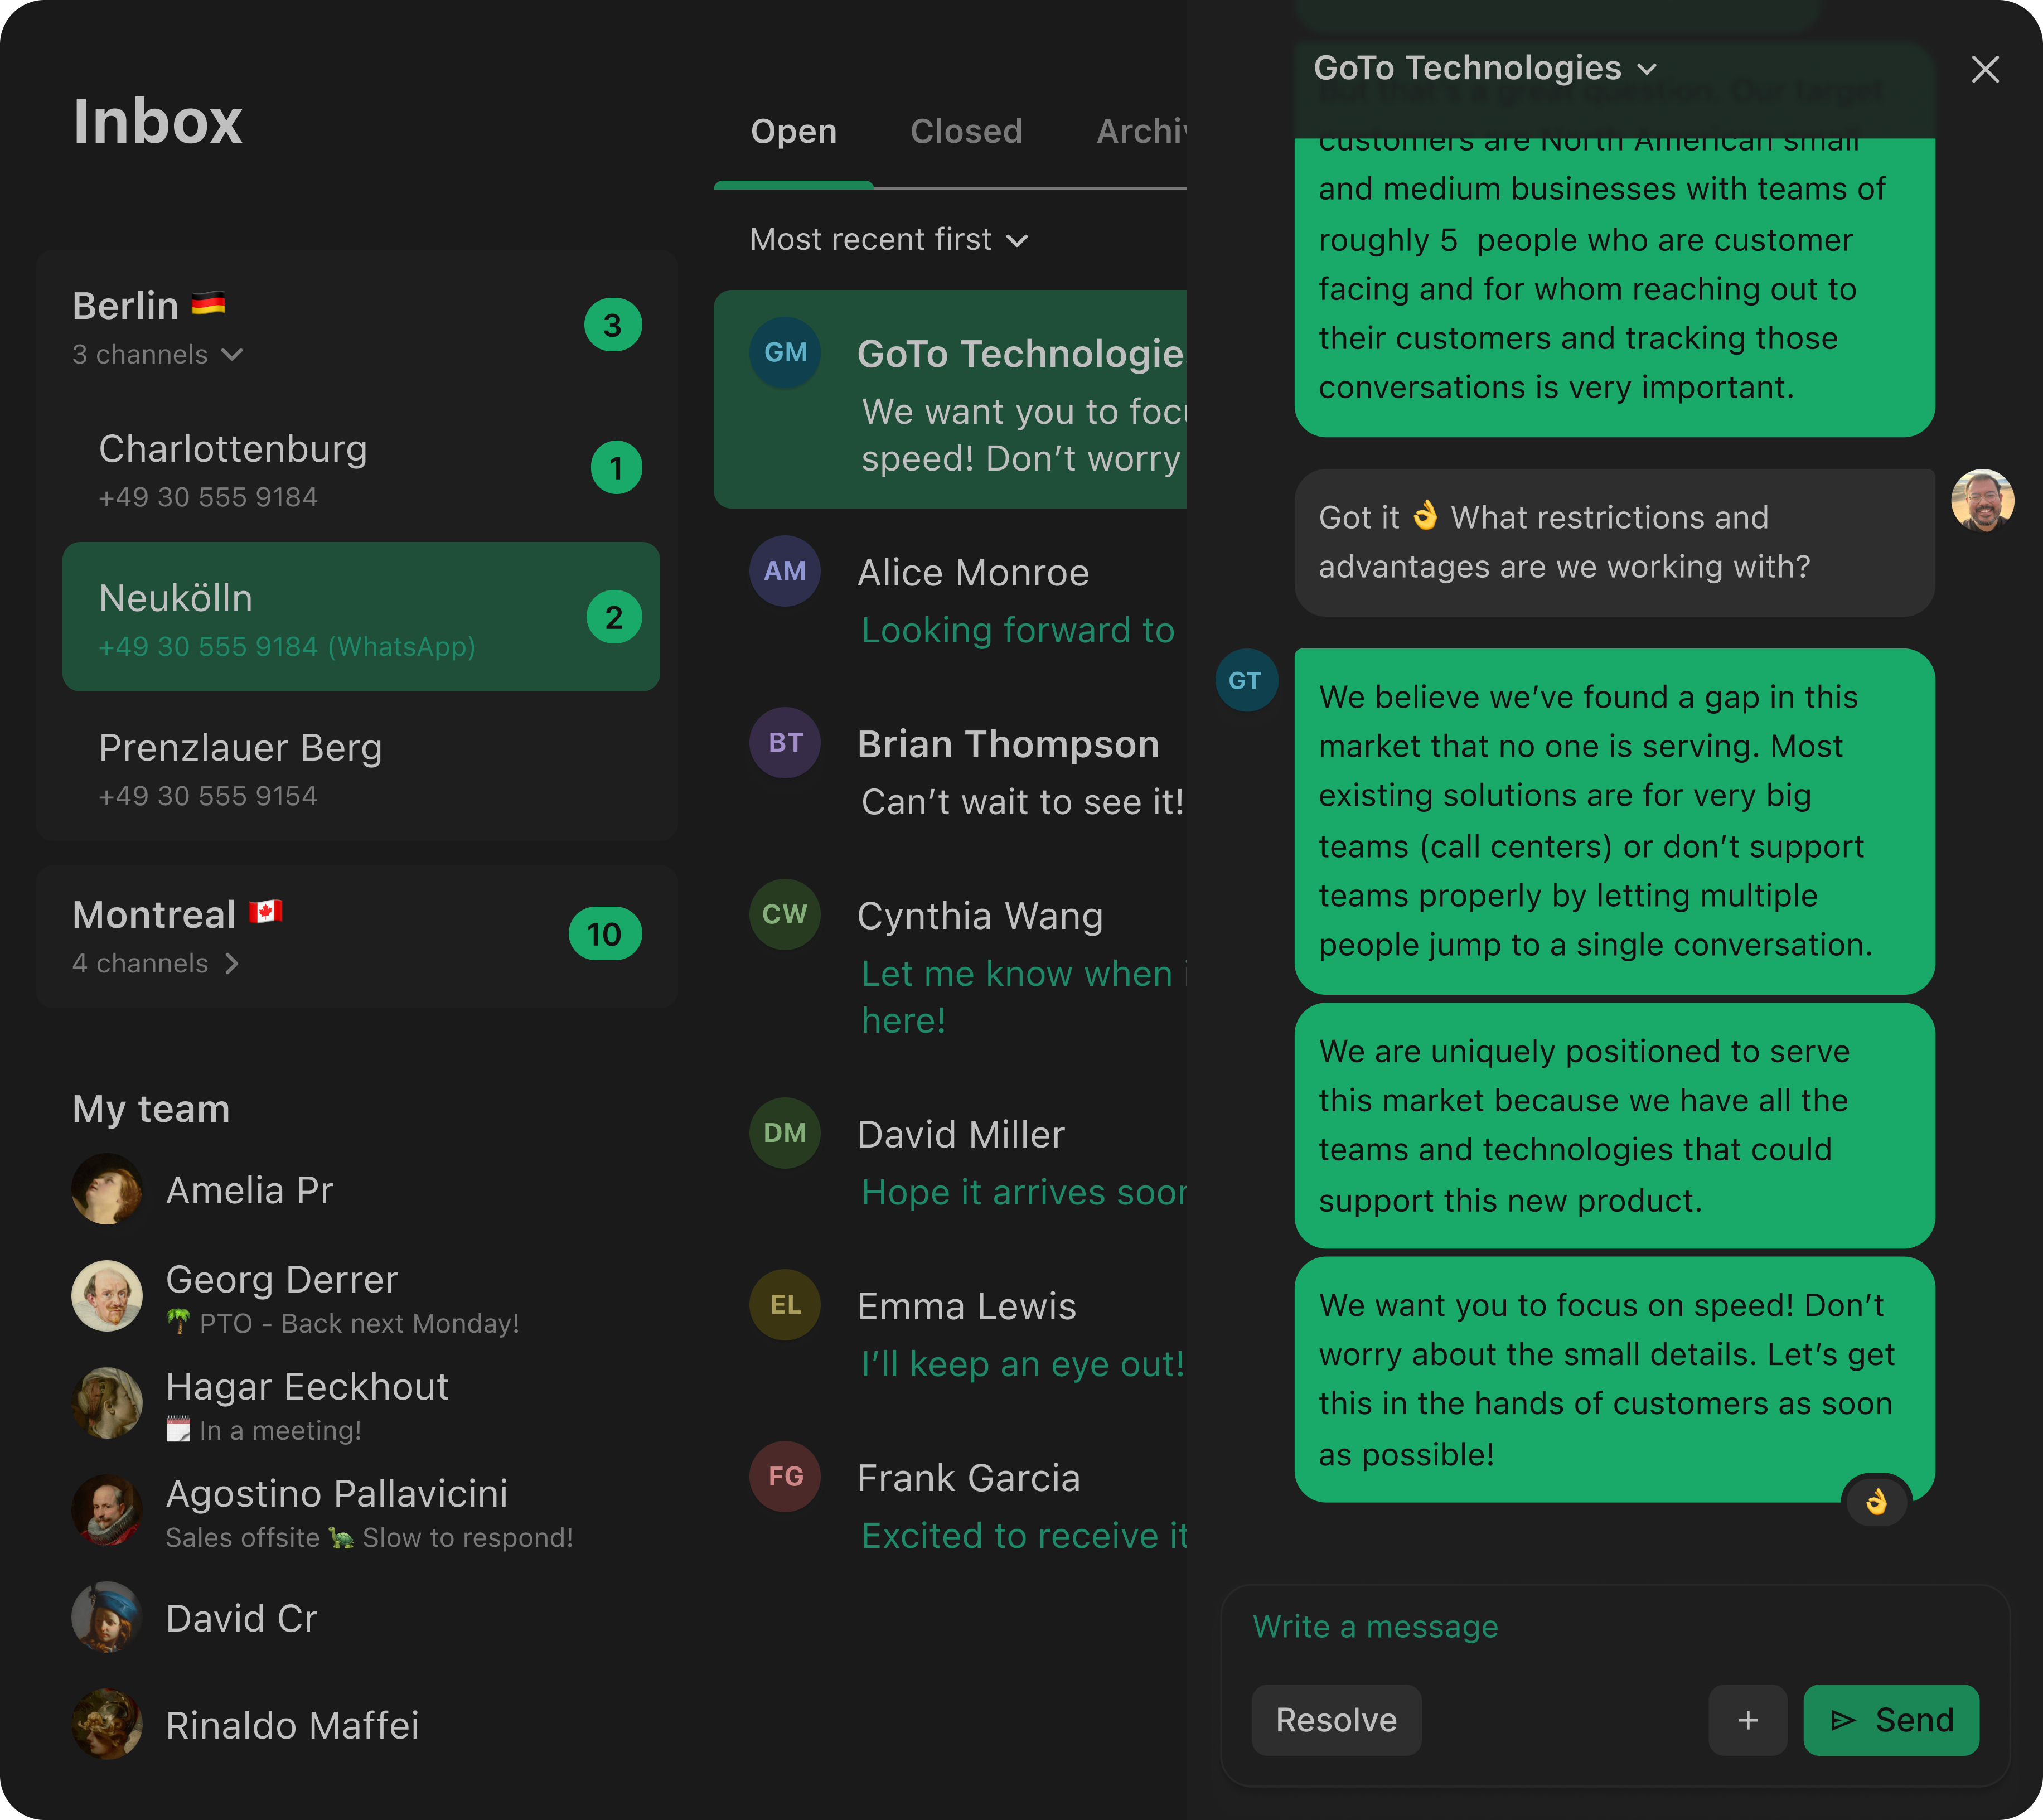Click Brian Thompson's BT avatar

click(x=784, y=742)
